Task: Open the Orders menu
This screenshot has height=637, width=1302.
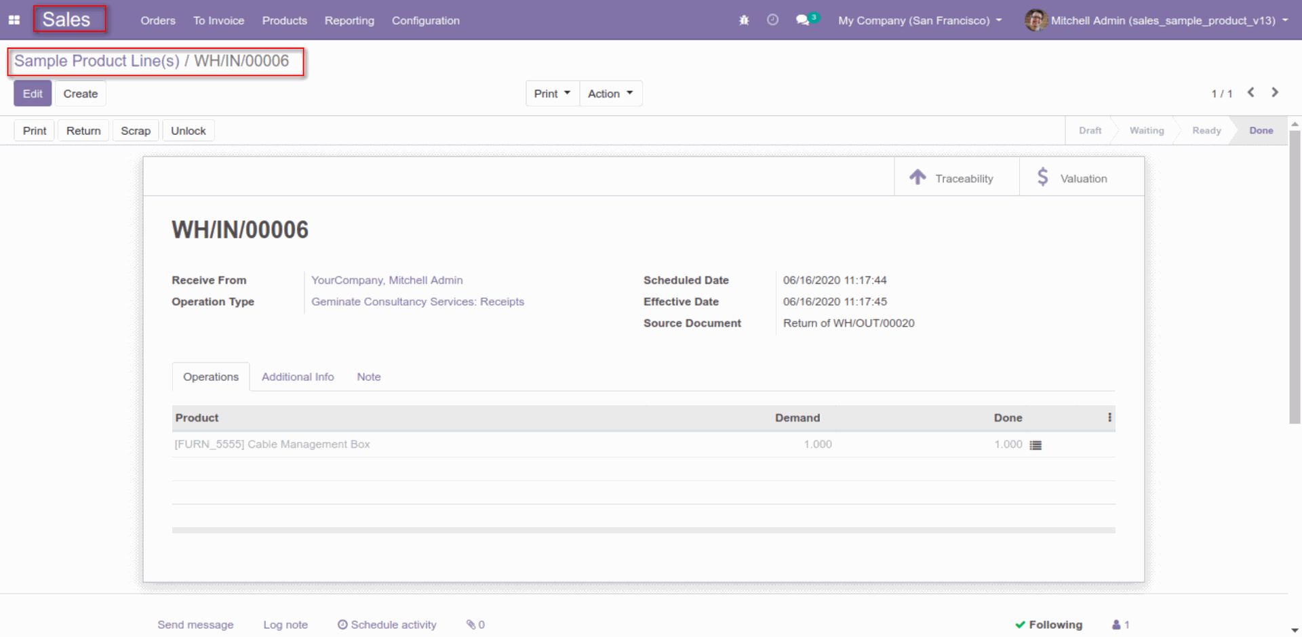Action: 157,20
